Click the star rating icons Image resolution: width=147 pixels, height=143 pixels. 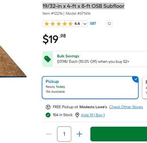(59, 24)
